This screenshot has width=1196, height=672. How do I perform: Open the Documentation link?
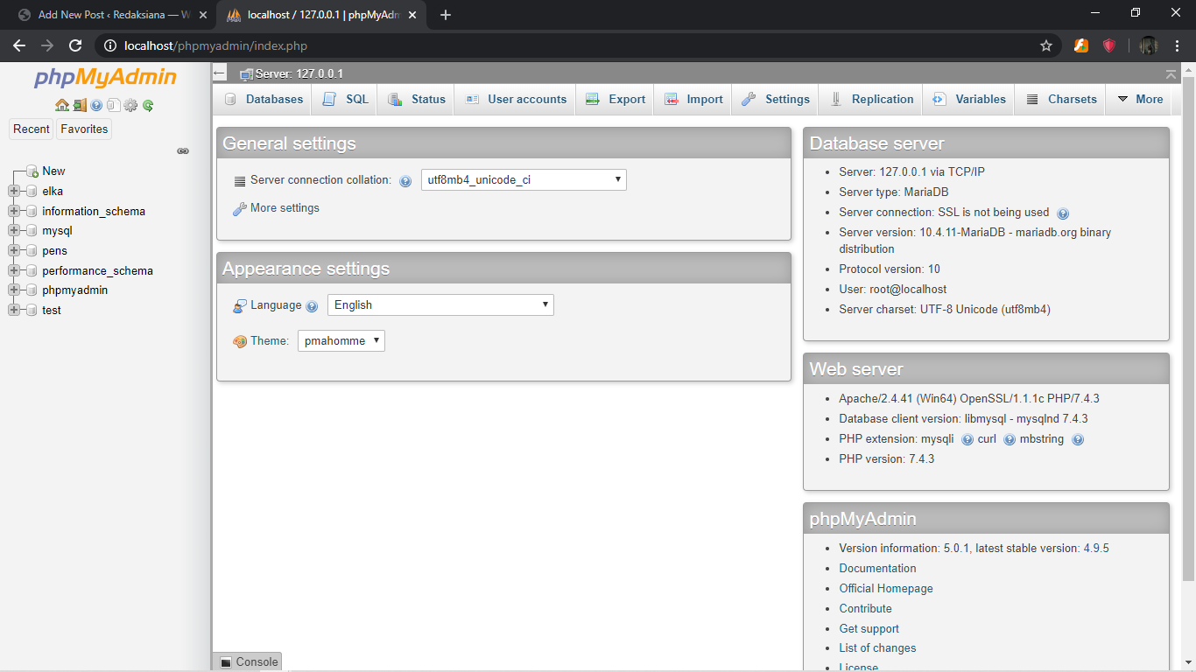(x=877, y=569)
